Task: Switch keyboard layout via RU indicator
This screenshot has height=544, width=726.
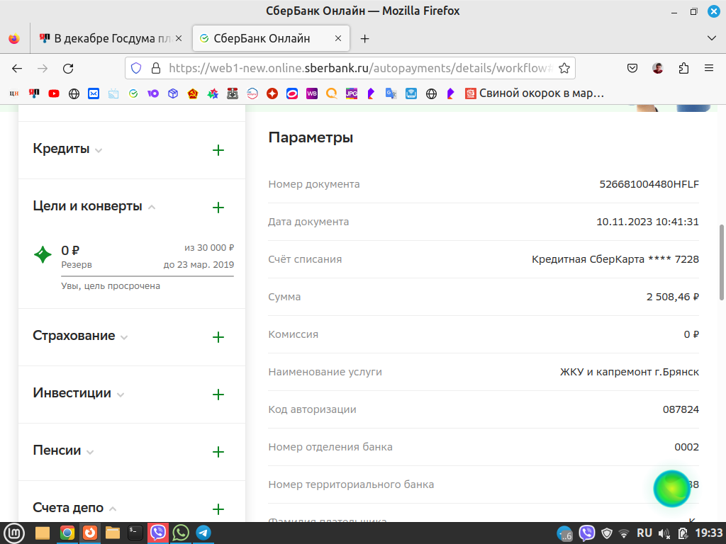Action: (x=644, y=533)
